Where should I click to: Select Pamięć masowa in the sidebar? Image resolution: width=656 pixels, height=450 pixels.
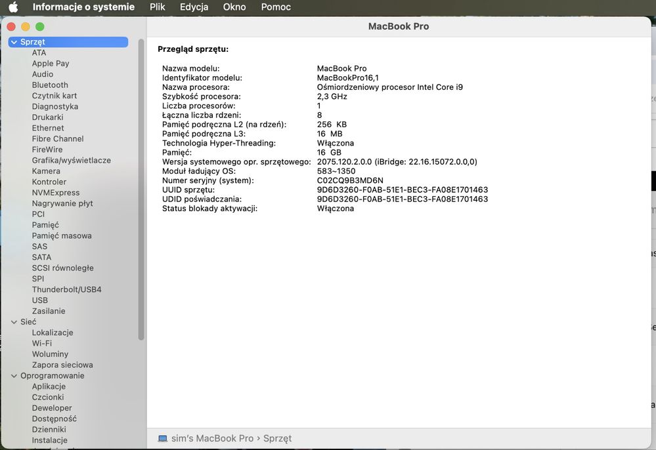click(x=62, y=235)
